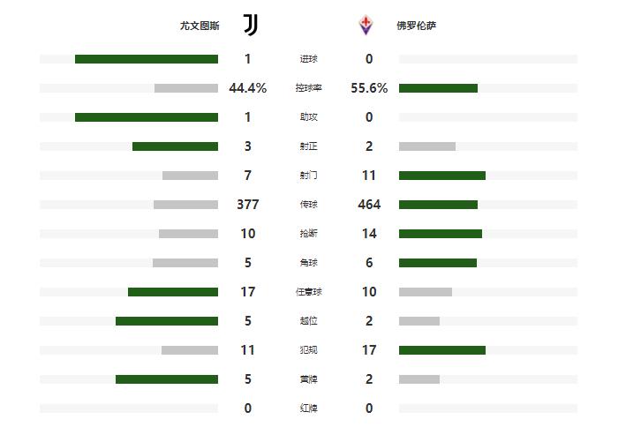Select the 进球 stat label
Image resolution: width=626 pixels, height=427 pixels.
click(308, 59)
